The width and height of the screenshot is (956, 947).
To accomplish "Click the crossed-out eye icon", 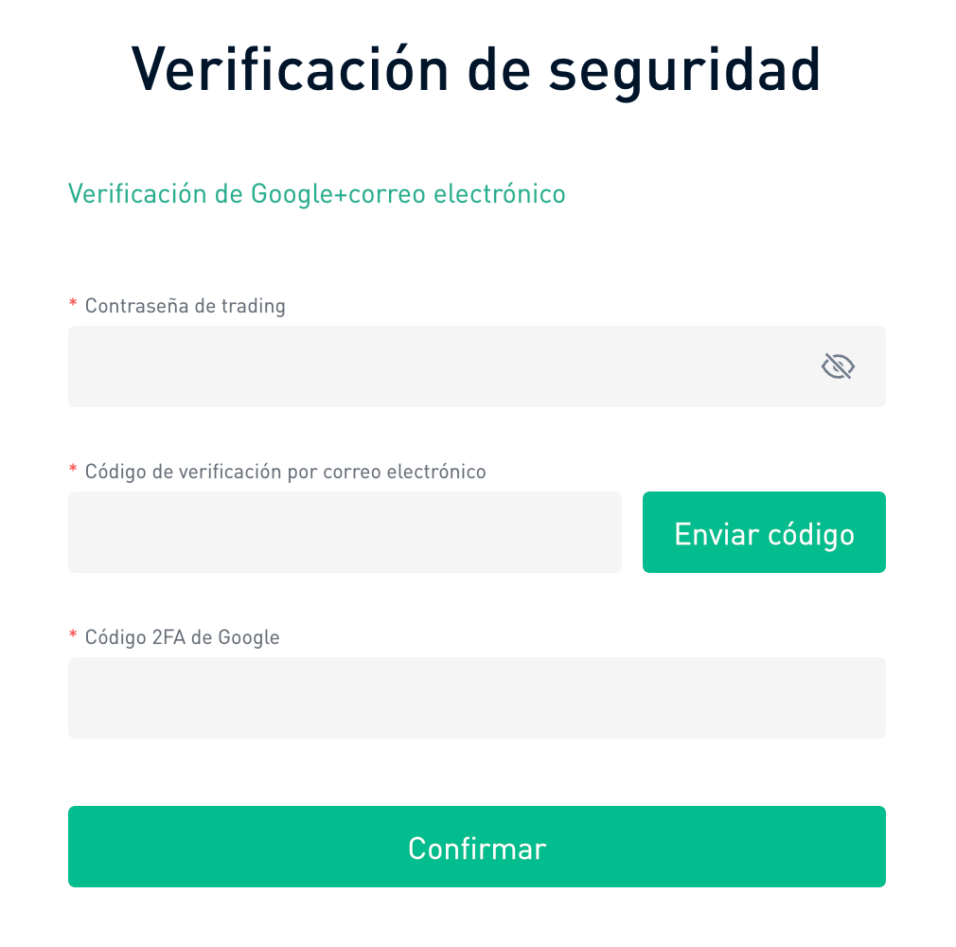I will tap(838, 366).
